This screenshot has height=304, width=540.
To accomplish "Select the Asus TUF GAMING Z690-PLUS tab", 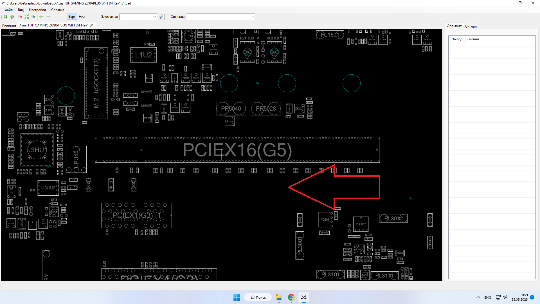I will point(56,25).
